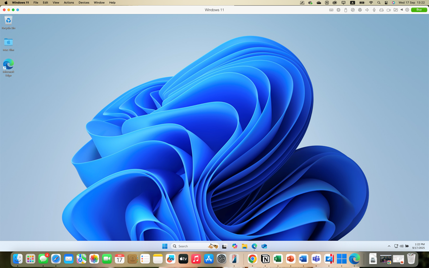Open Finder in the Dock
Viewport: 429px width, 268px height.
coord(18,258)
